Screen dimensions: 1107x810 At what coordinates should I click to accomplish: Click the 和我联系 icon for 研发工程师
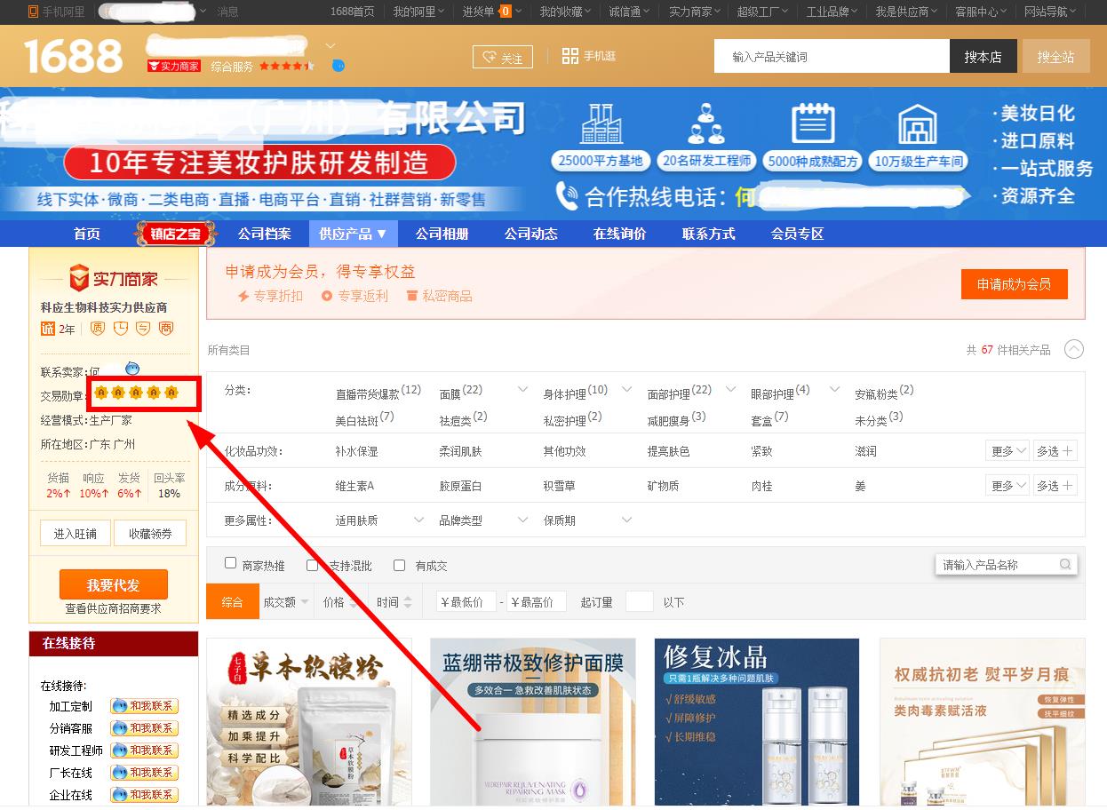click(x=144, y=750)
